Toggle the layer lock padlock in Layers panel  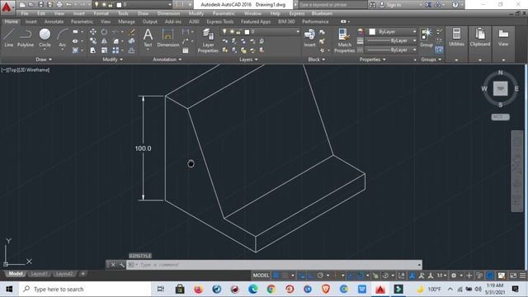point(238,31)
